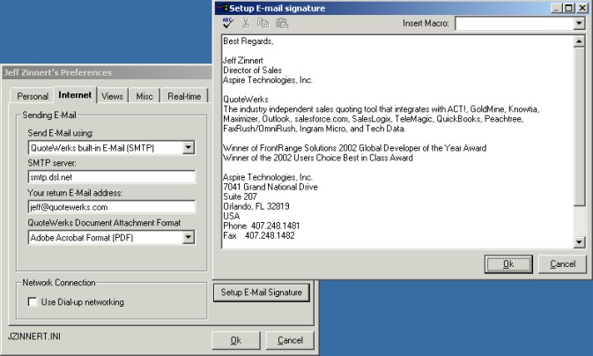Switch to the Personal tab
Screen dimensions: 593x356
[32, 95]
